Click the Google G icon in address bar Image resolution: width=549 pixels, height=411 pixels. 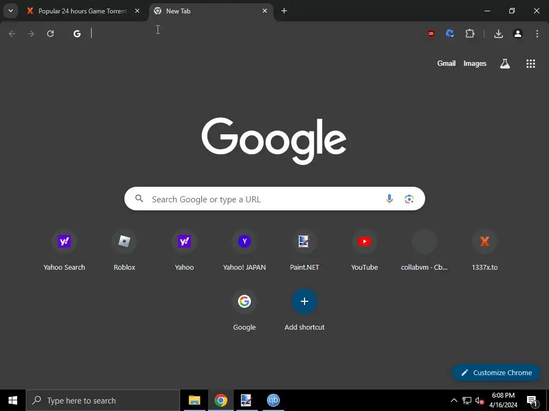tap(77, 34)
